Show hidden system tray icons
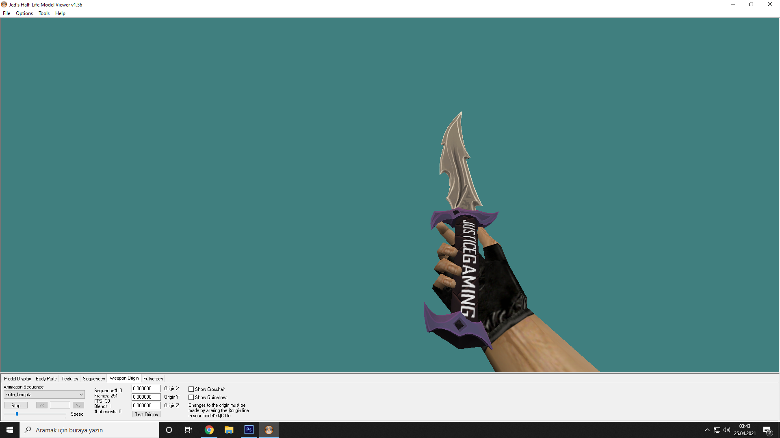 tap(707, 430)
